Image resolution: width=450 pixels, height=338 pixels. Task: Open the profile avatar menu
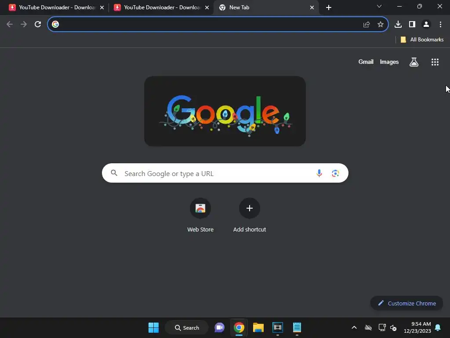point(426,25)
